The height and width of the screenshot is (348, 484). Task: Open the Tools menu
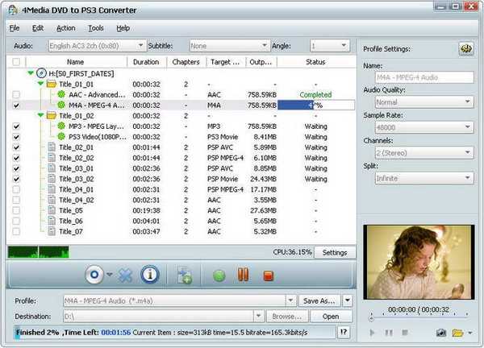(96, 28)
